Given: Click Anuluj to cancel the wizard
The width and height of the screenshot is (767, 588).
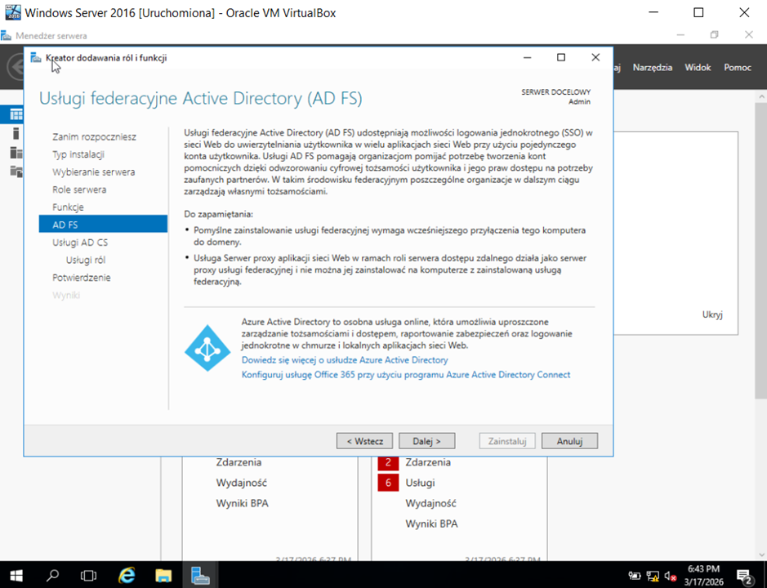Looking at the screenshot, I should coord(569,441).
